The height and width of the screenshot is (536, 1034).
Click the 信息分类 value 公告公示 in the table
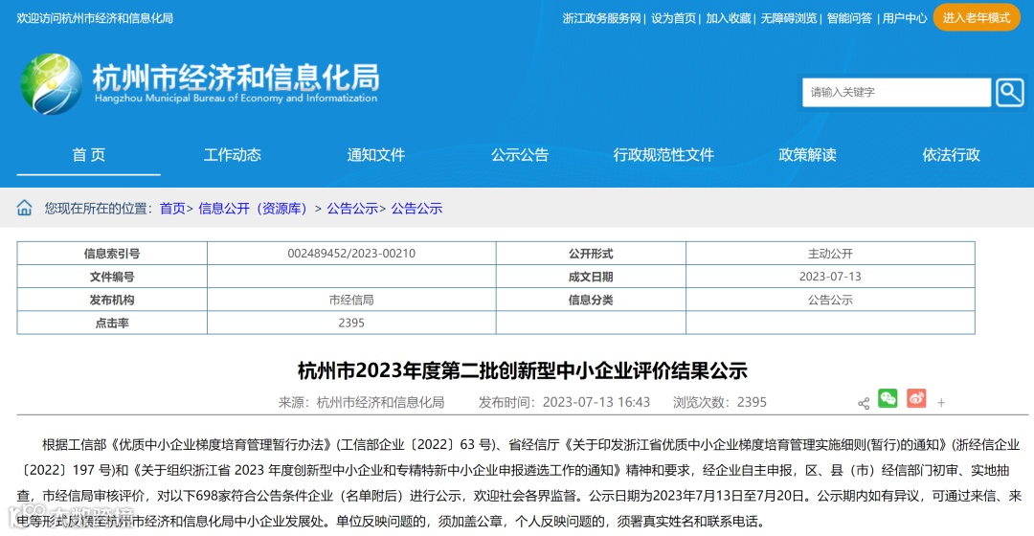tap(830, 300)
